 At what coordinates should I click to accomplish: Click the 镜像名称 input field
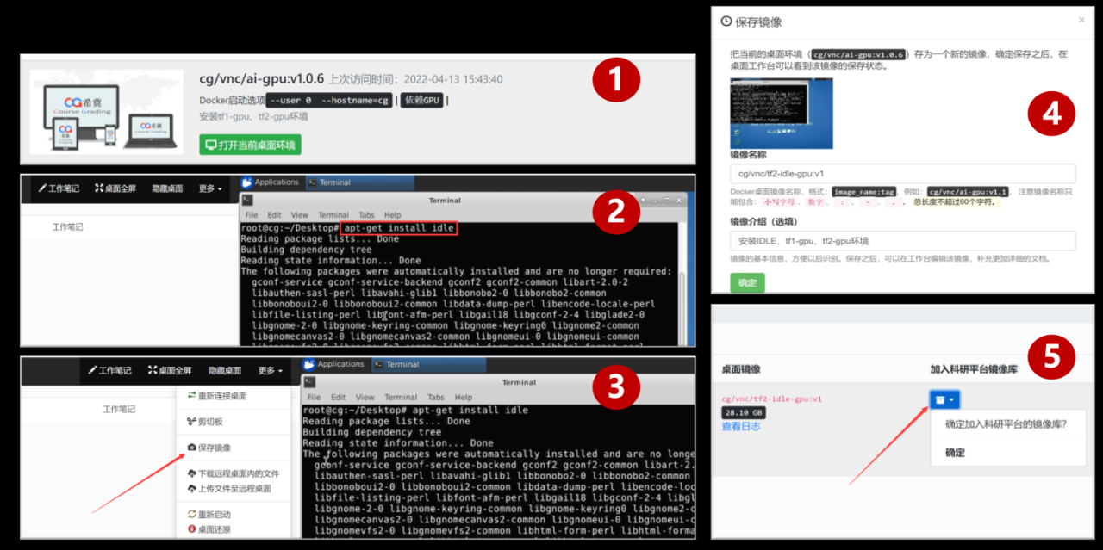pos(902,173)
